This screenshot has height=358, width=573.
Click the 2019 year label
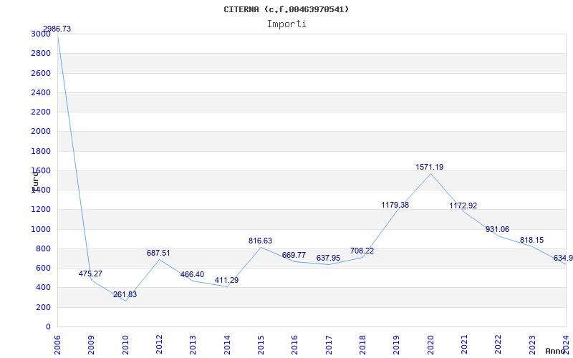(x=396, y=345)
